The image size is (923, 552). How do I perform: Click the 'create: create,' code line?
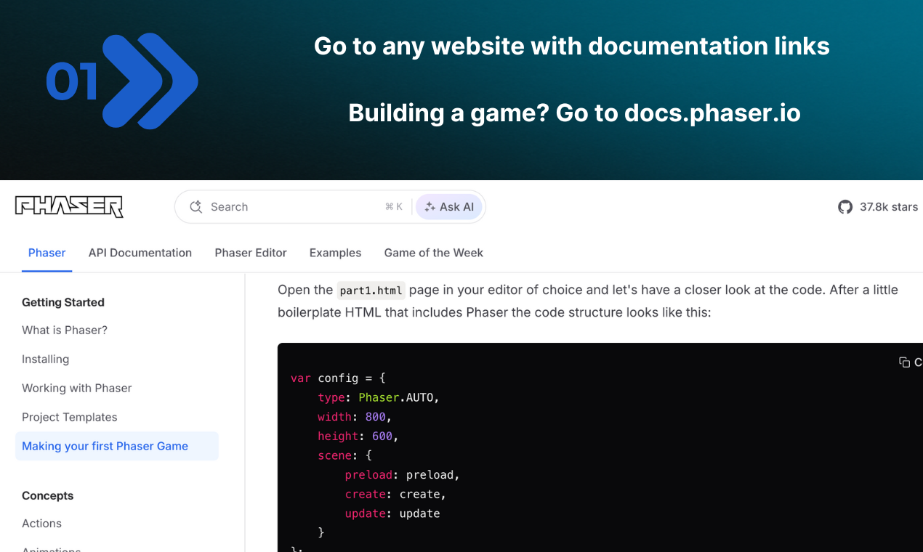tap(395, 494)
